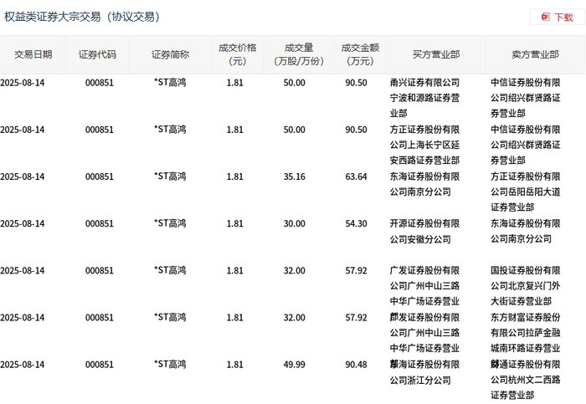Select the 证券代码 column header
The image size is (586, 404).
pyautogui.click(x=98, y=54)
